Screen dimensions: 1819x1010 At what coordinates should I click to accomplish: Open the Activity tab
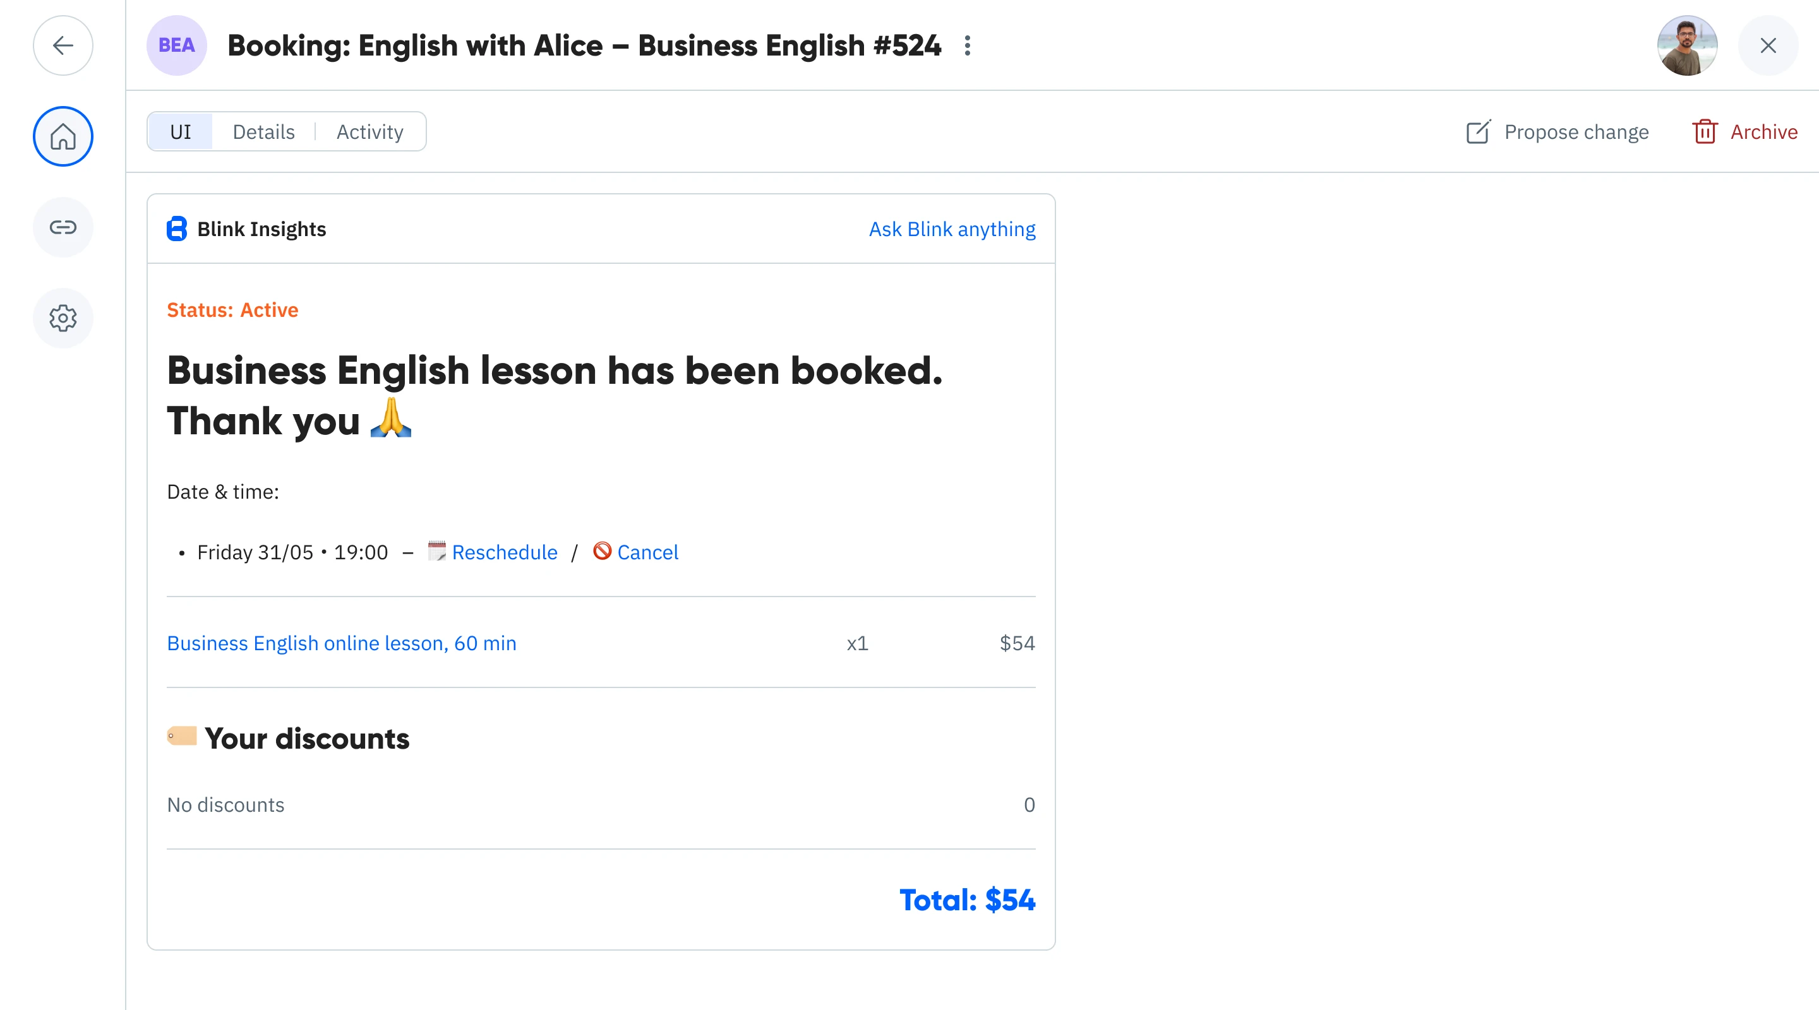pos(370,132)
